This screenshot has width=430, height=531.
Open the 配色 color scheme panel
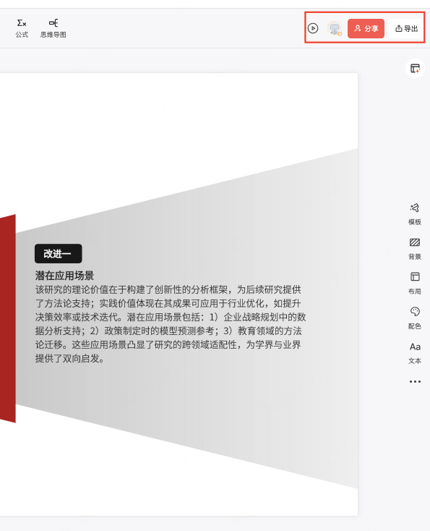point(415,318)
